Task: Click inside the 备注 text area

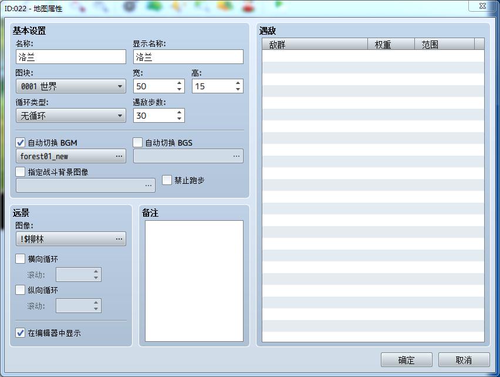Action: [194, 281]
